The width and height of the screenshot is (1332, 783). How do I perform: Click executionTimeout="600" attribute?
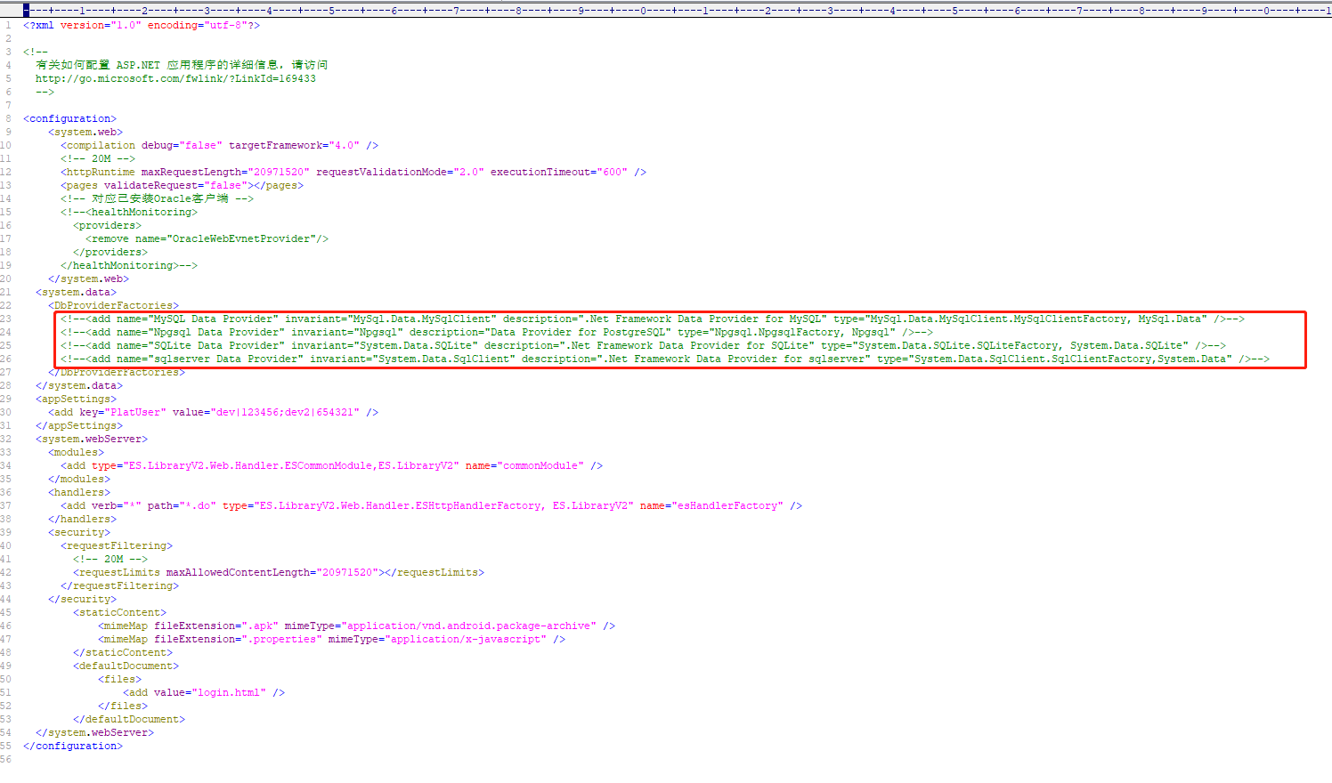pos(559,172)
